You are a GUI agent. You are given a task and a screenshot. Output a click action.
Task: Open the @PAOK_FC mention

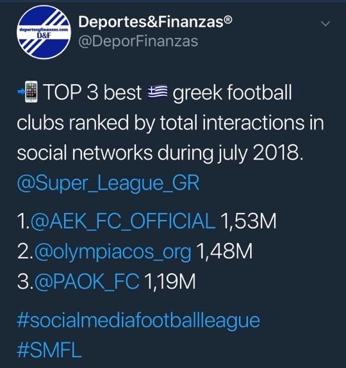pos(87,281)
